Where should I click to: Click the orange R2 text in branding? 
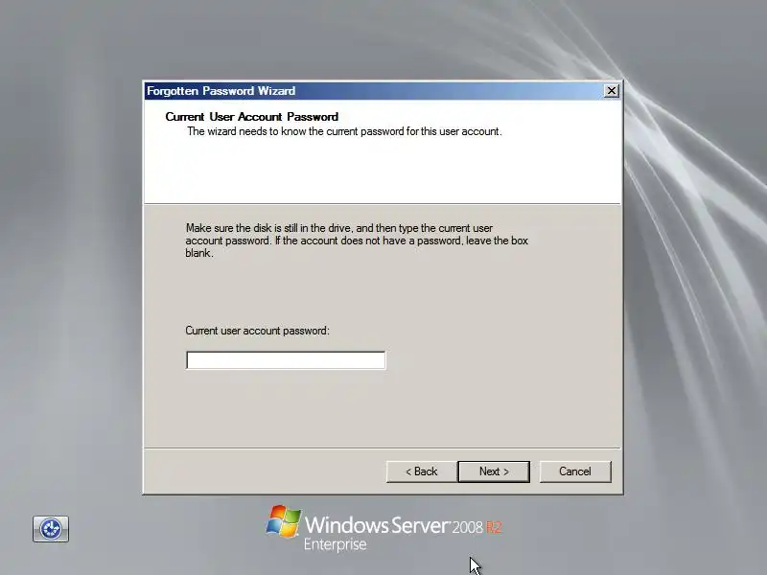tap(494, 528)
